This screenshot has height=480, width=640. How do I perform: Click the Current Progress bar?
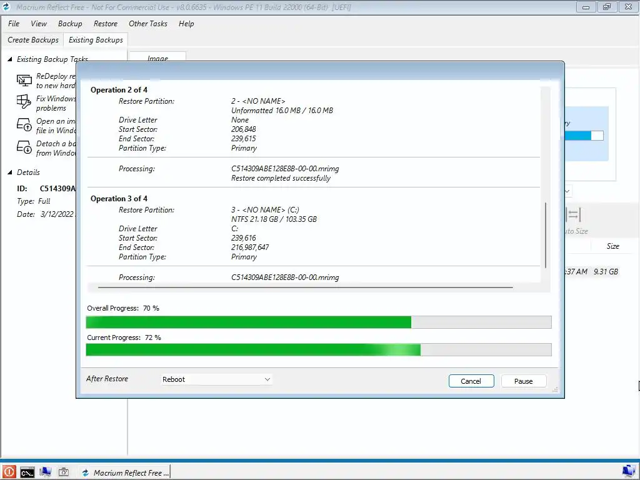pyautogui.click(x=319, y=350)
